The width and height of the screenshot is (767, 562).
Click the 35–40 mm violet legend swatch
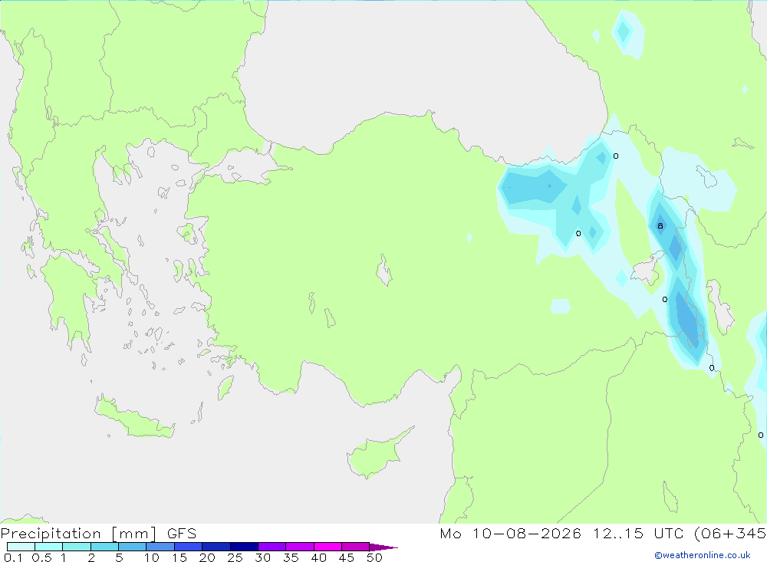tap(300, 547)
